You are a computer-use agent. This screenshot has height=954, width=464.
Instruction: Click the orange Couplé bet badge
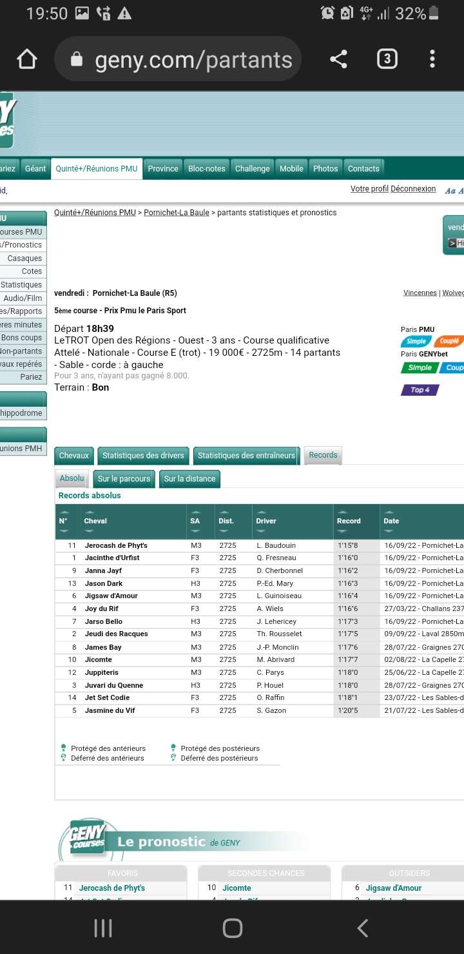449,341
